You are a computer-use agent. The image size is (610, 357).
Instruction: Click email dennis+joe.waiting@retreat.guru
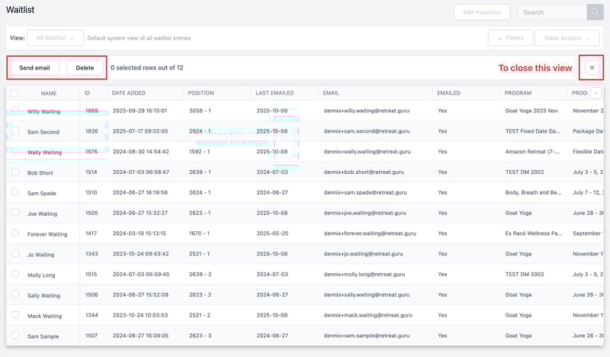tap(364, 213)
